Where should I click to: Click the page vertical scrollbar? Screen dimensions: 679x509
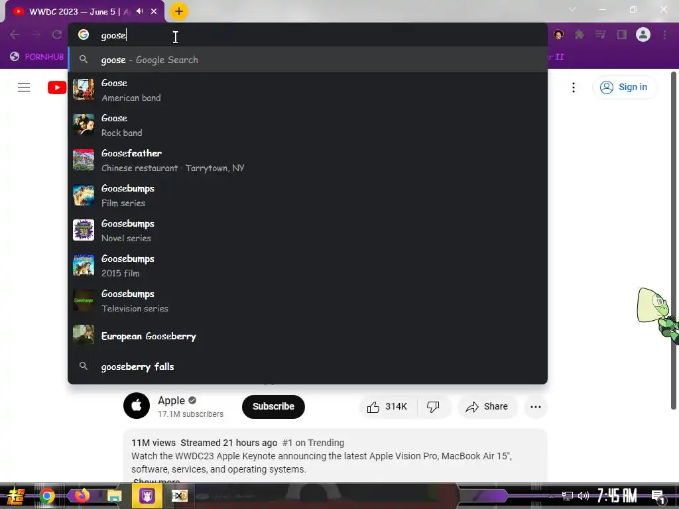674,241
